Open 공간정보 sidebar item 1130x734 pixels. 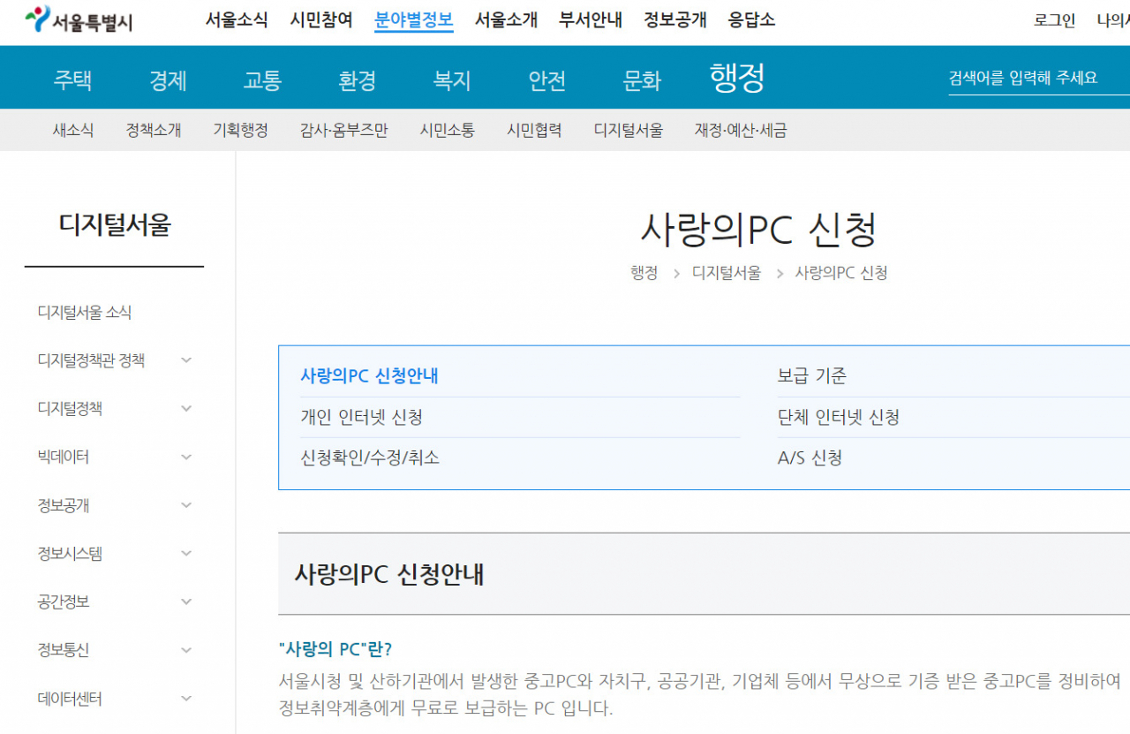(63, 602)
